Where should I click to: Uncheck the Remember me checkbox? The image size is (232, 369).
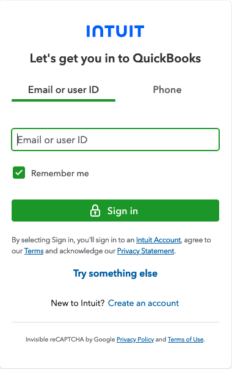19,173
